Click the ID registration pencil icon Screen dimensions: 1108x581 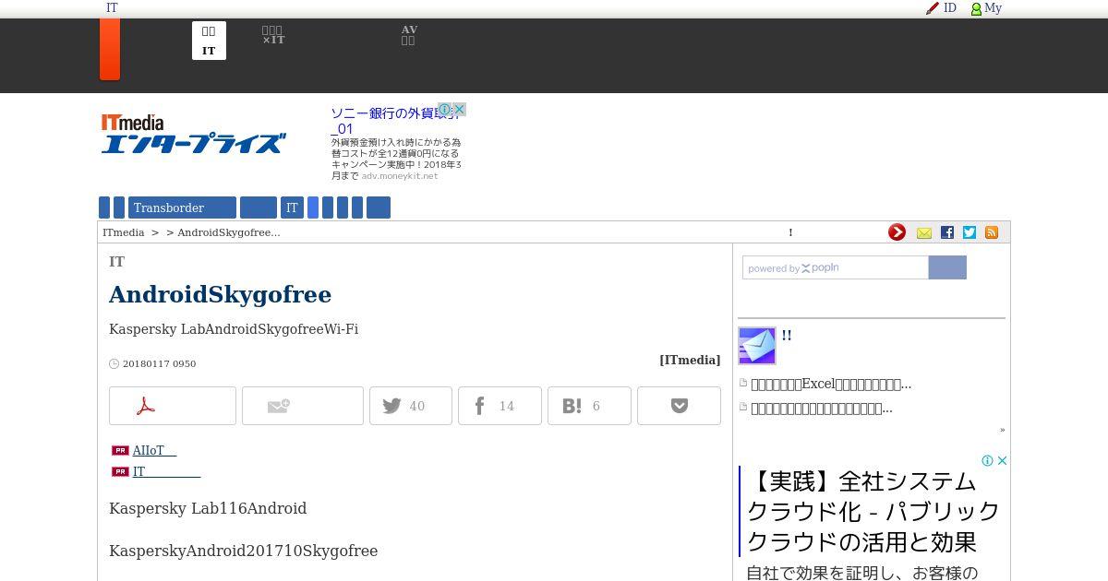(x=933, y=8)
